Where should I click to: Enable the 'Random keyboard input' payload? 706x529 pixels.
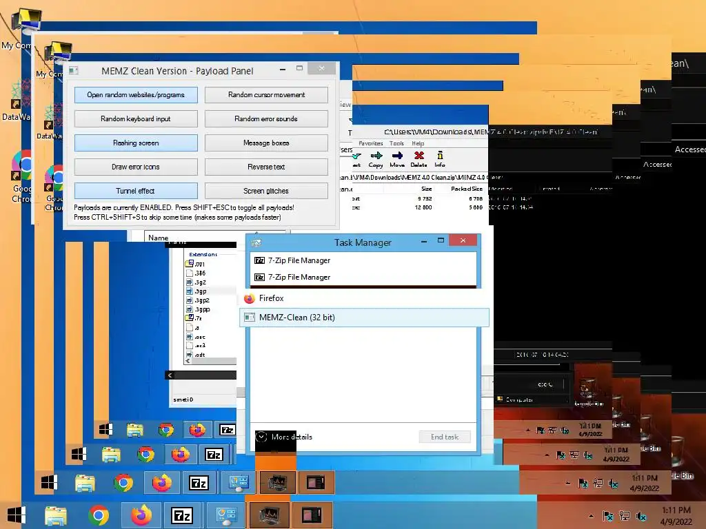136,118
